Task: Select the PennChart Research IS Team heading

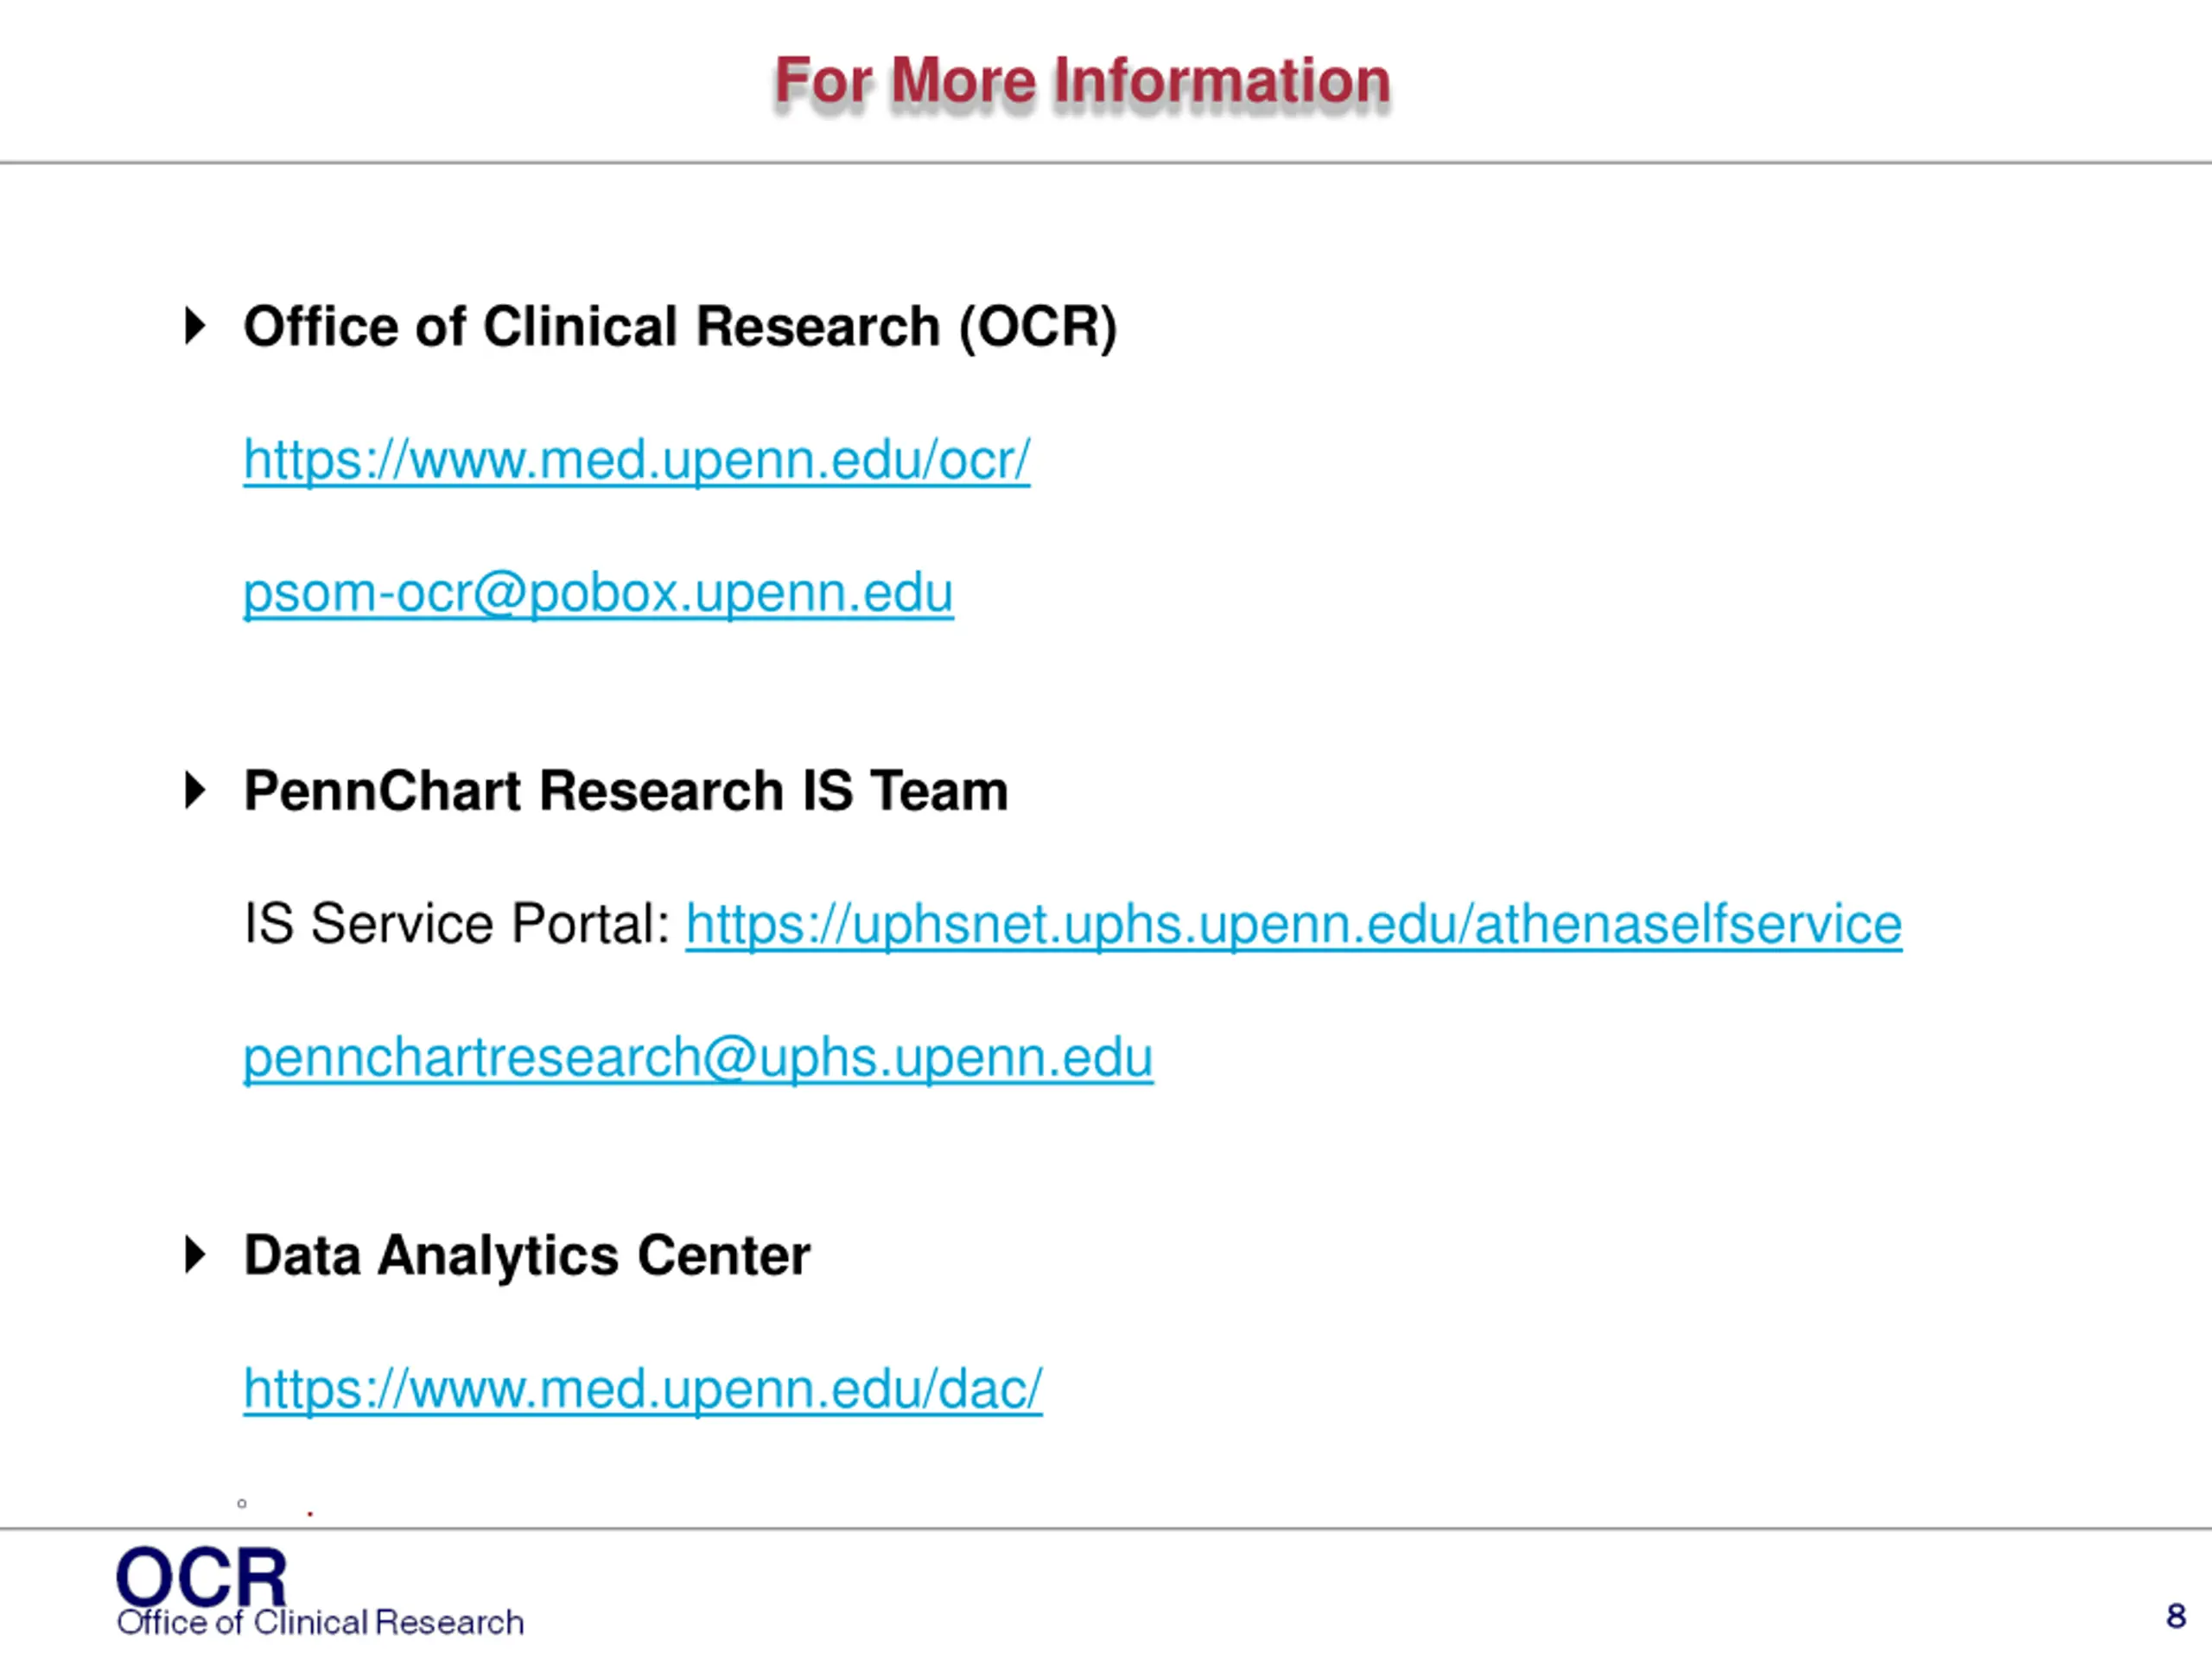Action: 626,791
